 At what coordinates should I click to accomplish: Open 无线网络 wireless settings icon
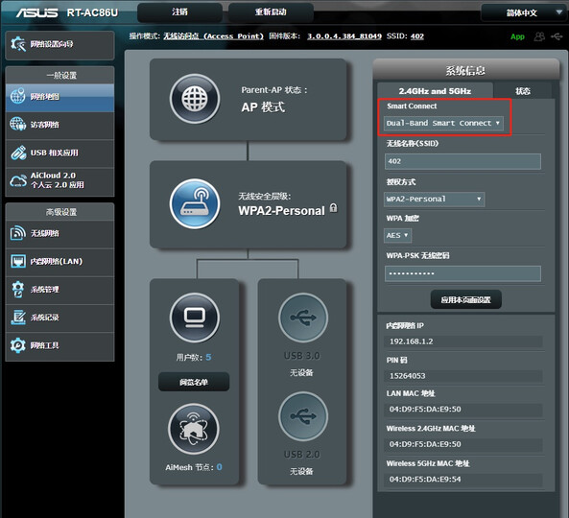pyautogui.click(x=18, y=233)
